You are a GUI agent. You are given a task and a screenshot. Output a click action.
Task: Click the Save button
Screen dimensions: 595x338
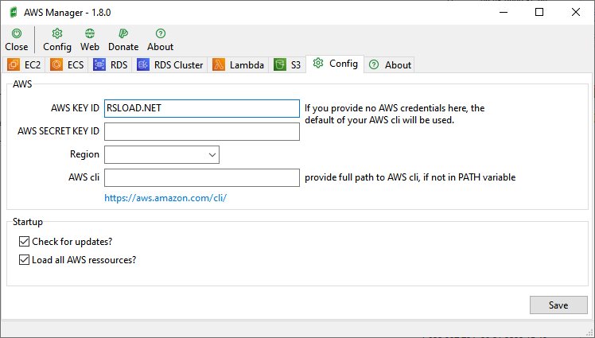tap(558, 305)
